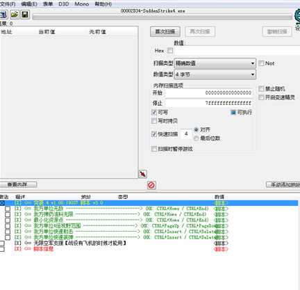Open the Mono menu
The width and height of the screenshot is (300, 290).
[82, 4]
